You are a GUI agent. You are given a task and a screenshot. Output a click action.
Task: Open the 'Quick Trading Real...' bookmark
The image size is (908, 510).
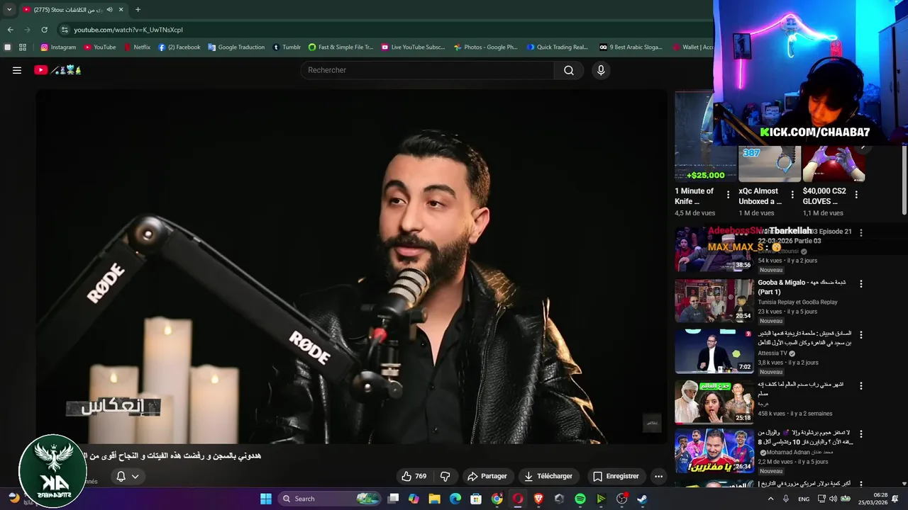coord(558,47)
